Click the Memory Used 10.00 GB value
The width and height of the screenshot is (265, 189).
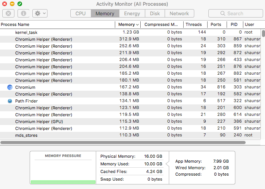click(153, 164)
